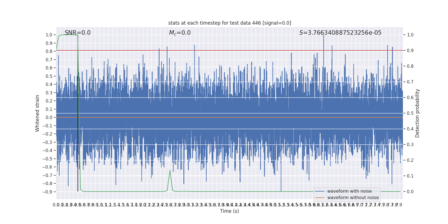Image resolution: width=448 pixels, height=224 pixels.
Task: Click the Mc=0.0 chirp mass annotation
Action: pos(180,33)
